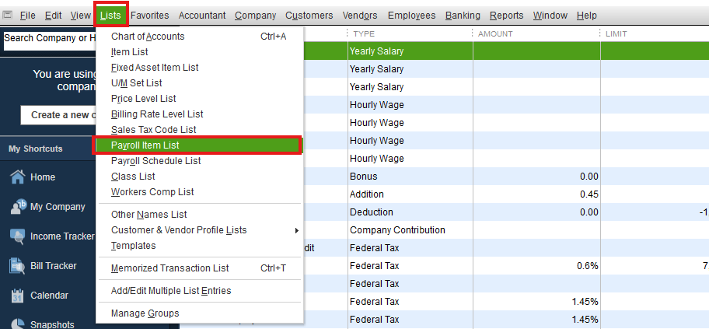Click Memorized Transaction List entry
Screen dimensions: 709x329
(x=169, y=268)
